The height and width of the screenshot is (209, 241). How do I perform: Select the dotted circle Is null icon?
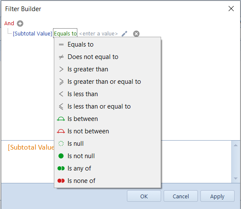61,144
